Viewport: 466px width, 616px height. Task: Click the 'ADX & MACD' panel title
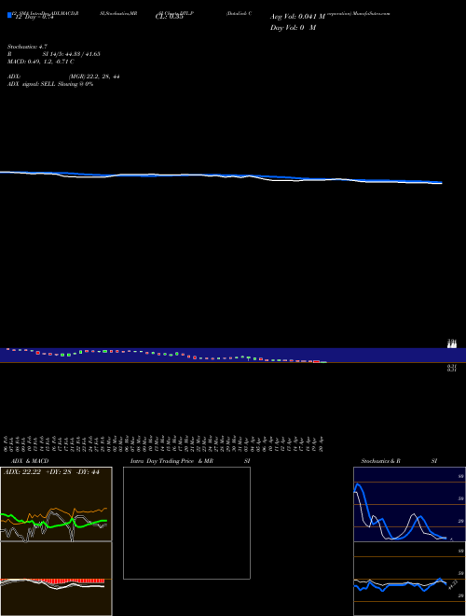[x=30, y=461]
